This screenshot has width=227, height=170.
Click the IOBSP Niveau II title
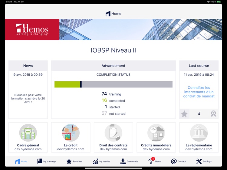[x=113, y=50]
